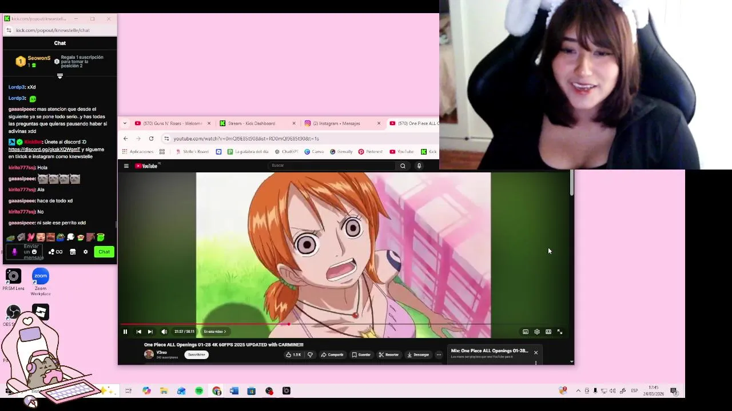Close the Mix playlist panel

[x=536, y=352]
